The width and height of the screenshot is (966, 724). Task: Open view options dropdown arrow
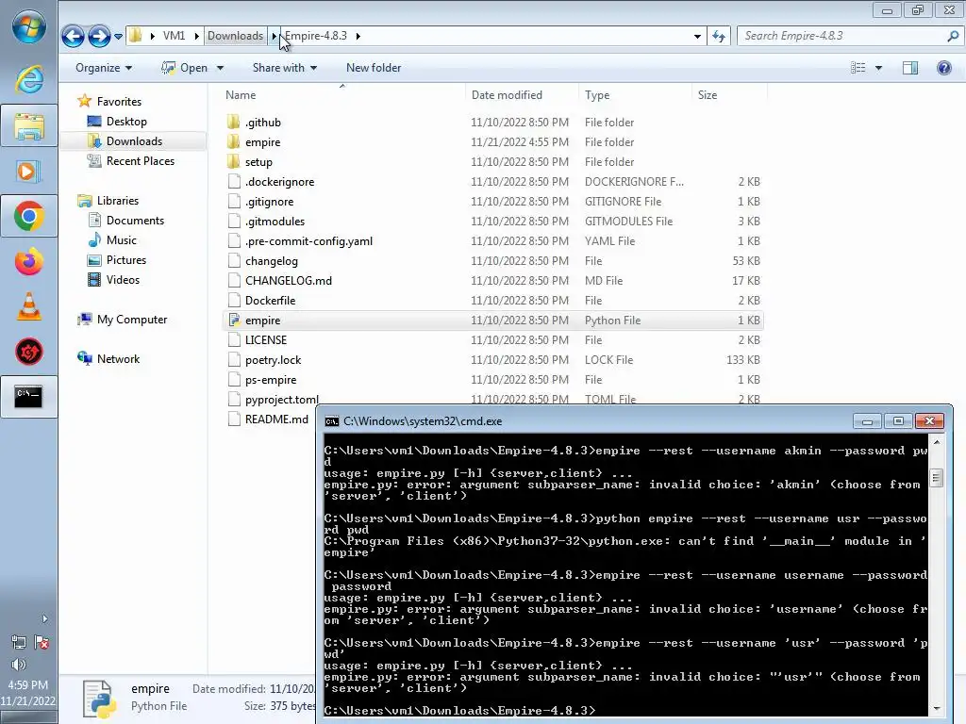878,68
